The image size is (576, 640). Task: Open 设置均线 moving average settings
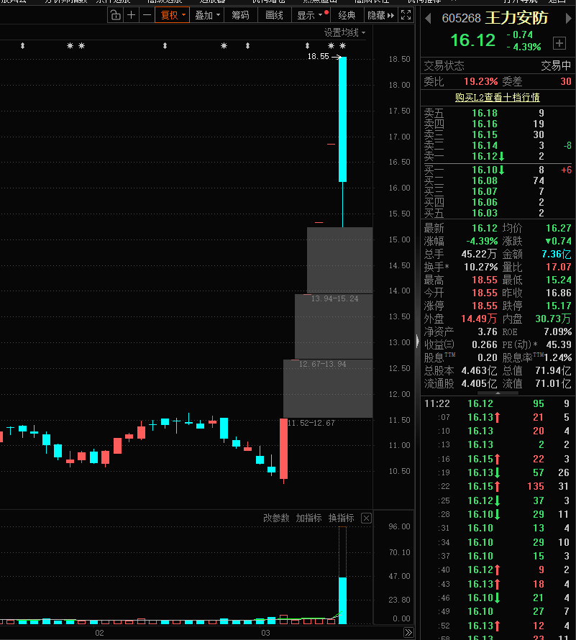pyautogui.click(x=344, y=32)
